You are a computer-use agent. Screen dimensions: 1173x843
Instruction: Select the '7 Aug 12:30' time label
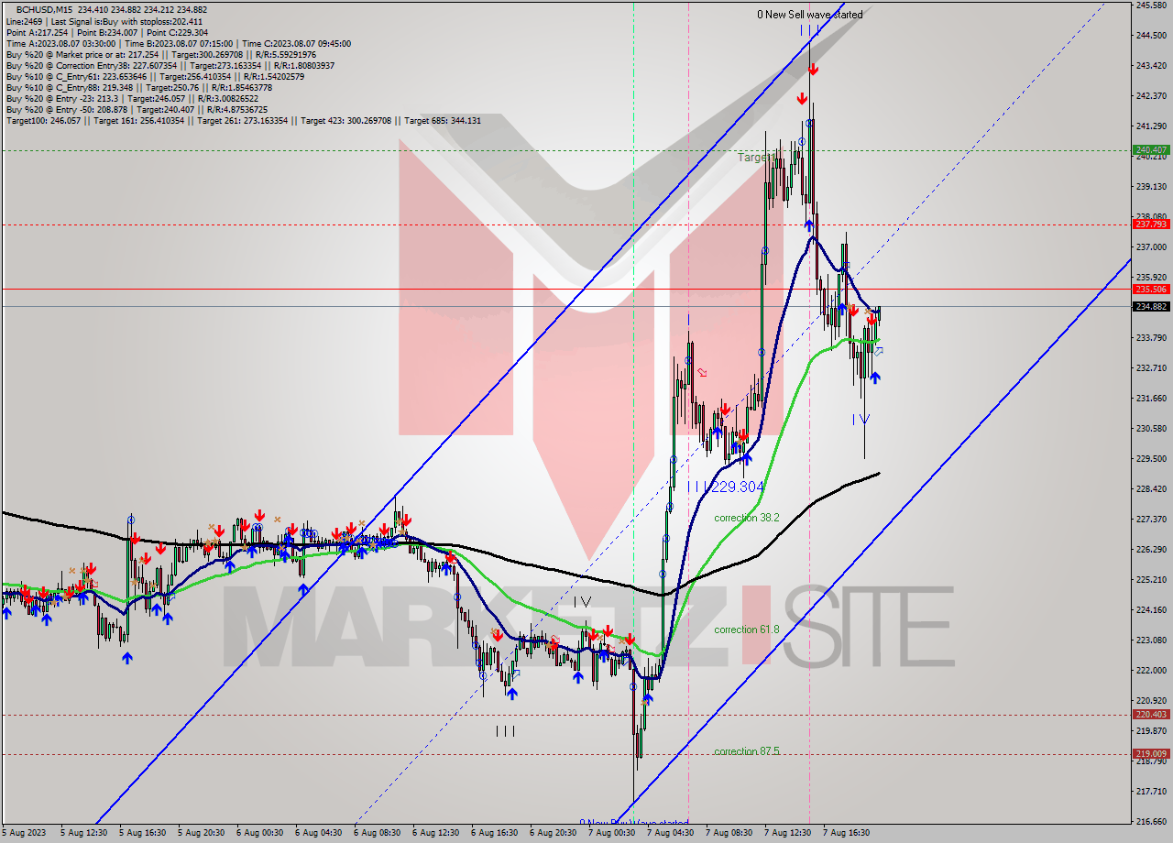coord(788,833)
